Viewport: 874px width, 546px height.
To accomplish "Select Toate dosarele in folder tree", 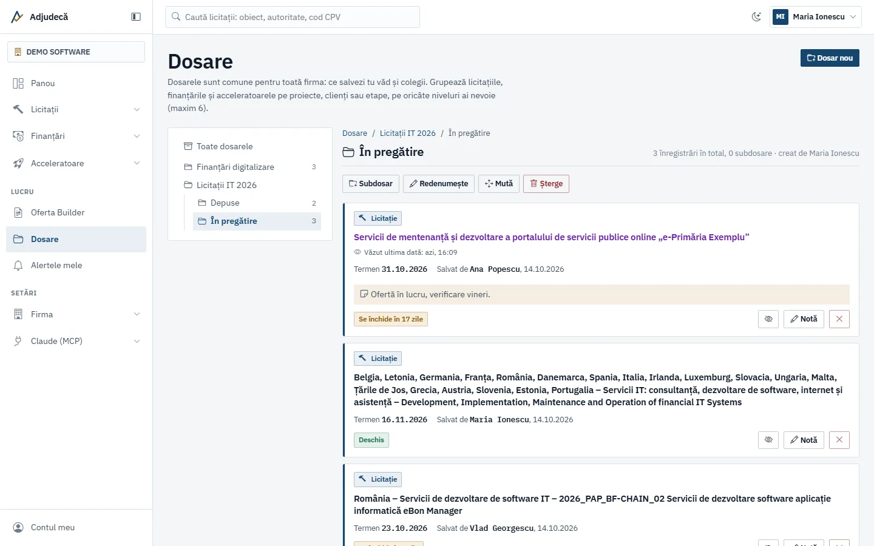I will tap(250, 146).
